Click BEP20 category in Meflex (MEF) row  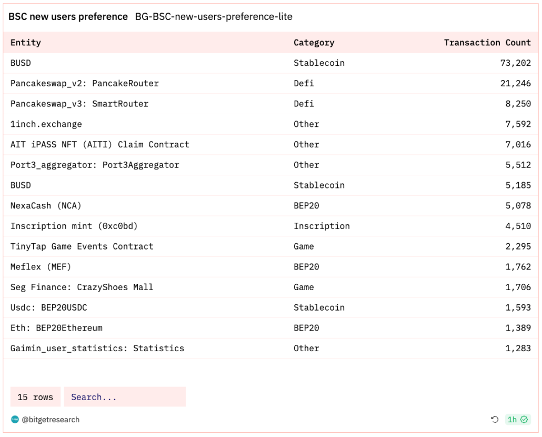[x=306, y=267]
